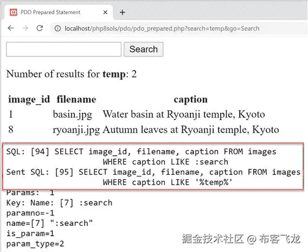Click the Params: 1 line
Screen dimensions: 308x252
click(x=30, y=193)
